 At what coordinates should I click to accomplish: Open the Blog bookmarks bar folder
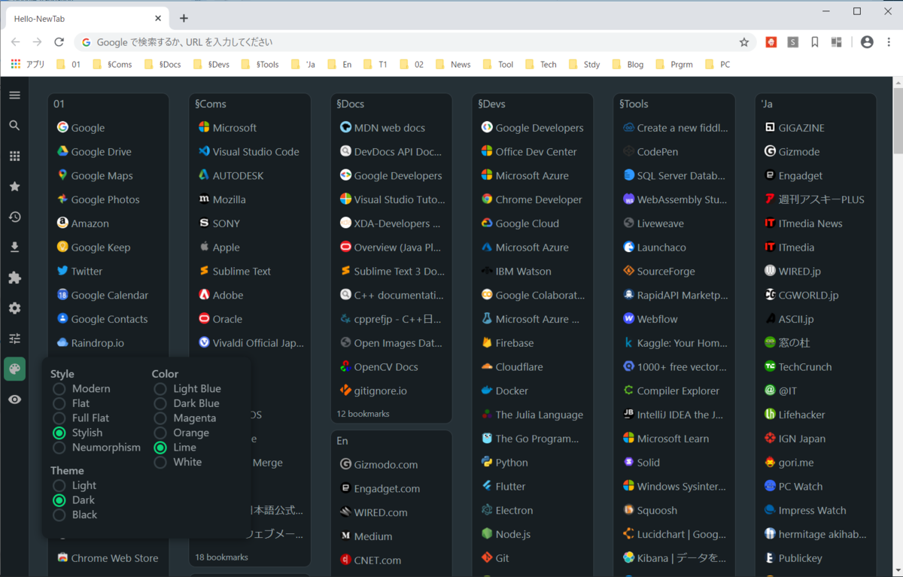point(628,64)
